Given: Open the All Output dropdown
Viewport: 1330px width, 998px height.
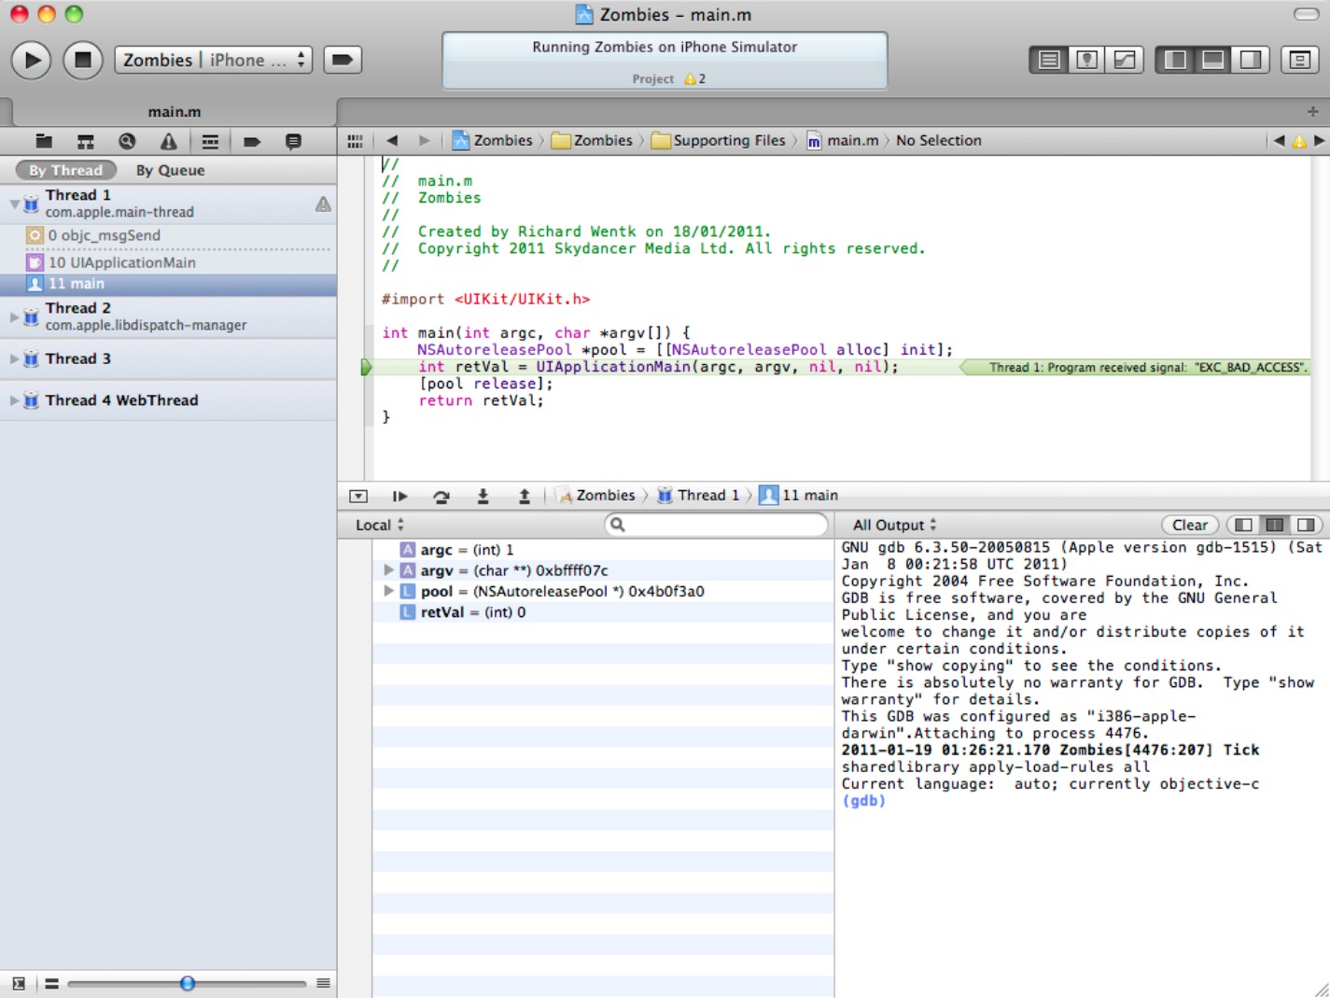Looking at the screenshot, I should click(894, 525).
